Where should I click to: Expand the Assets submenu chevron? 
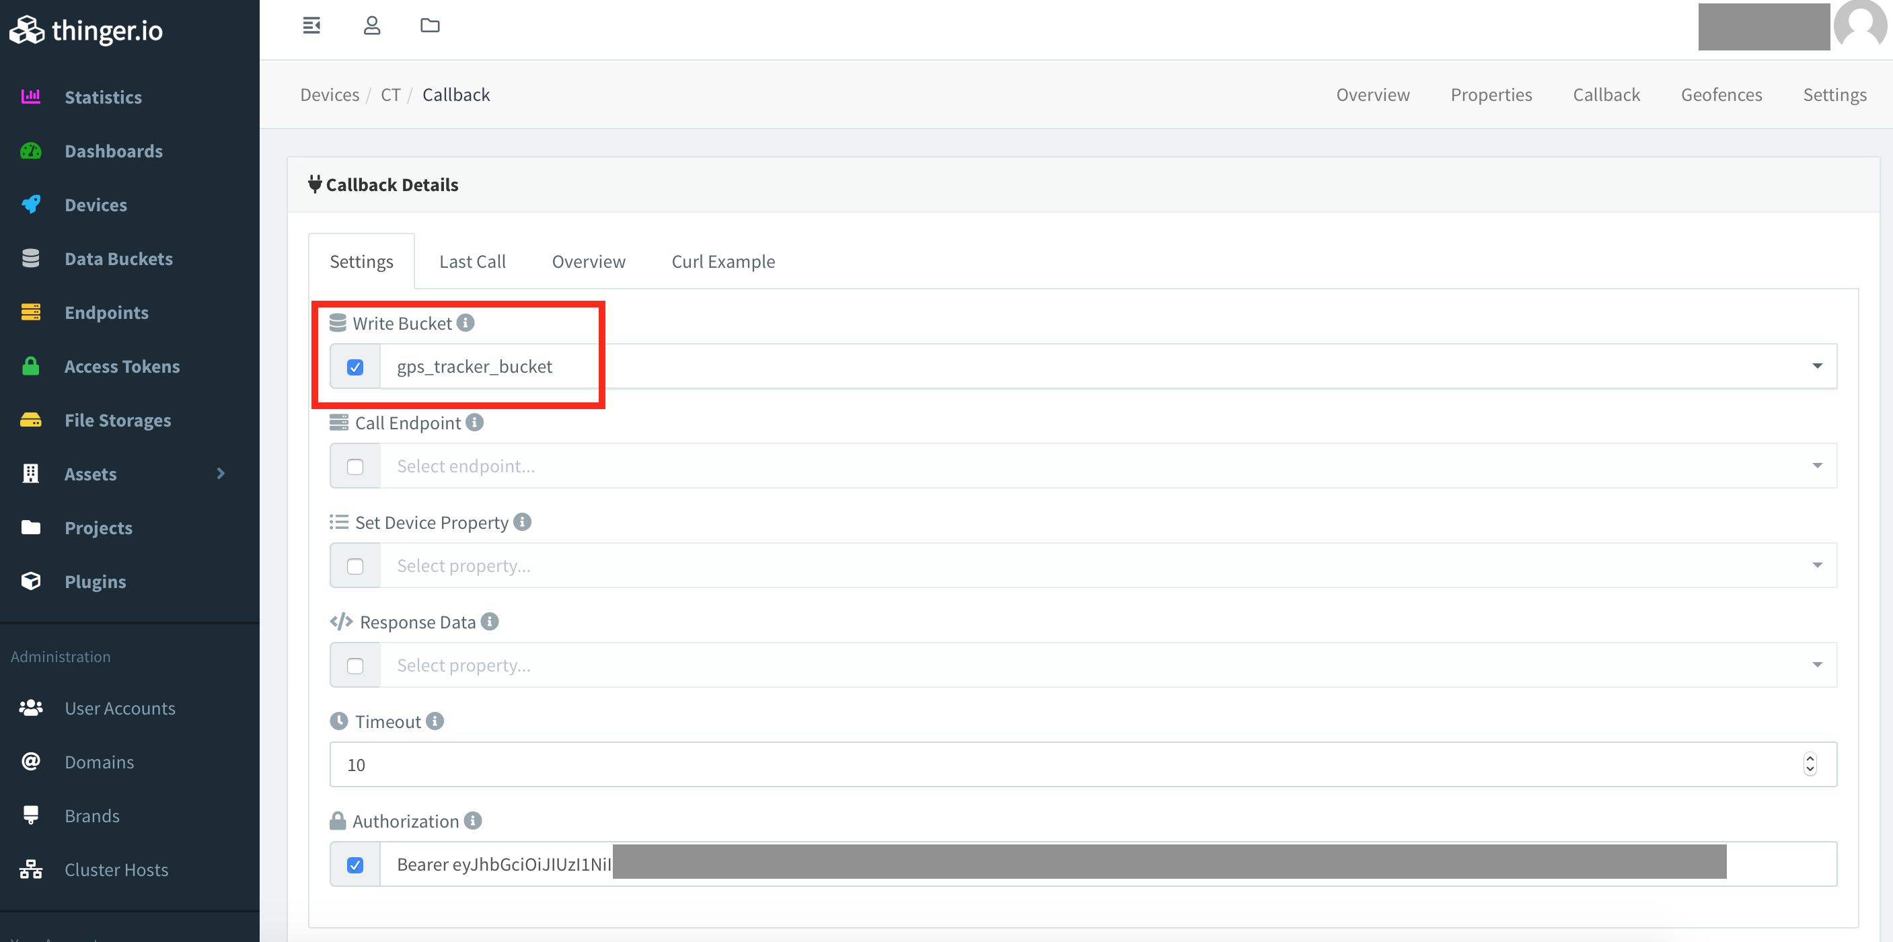221,473
